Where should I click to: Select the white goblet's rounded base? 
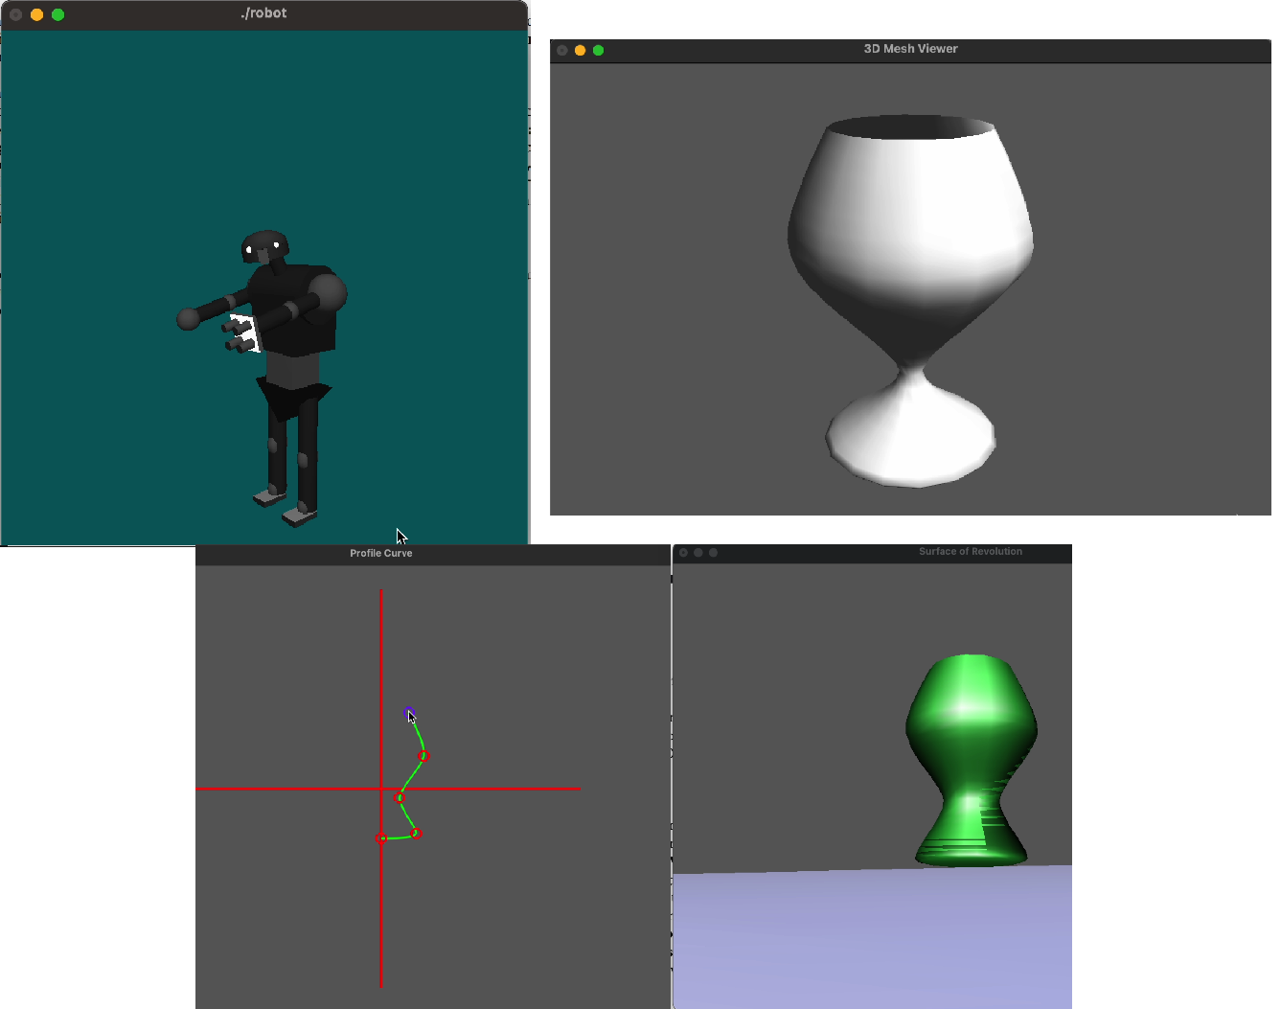[910, 439]
